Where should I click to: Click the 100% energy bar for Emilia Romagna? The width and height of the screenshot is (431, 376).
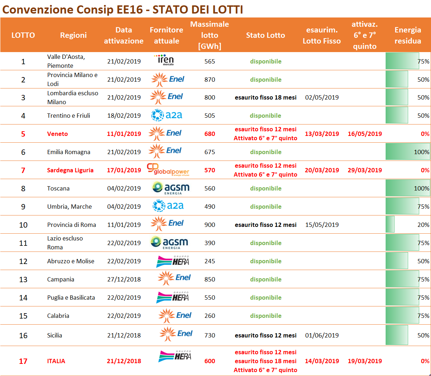408,152
